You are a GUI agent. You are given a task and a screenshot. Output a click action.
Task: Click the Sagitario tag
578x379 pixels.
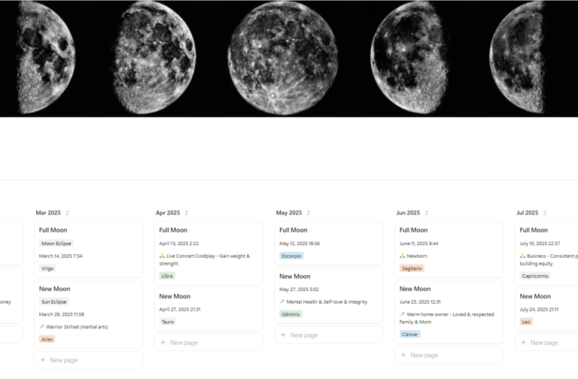pos(412,268)
